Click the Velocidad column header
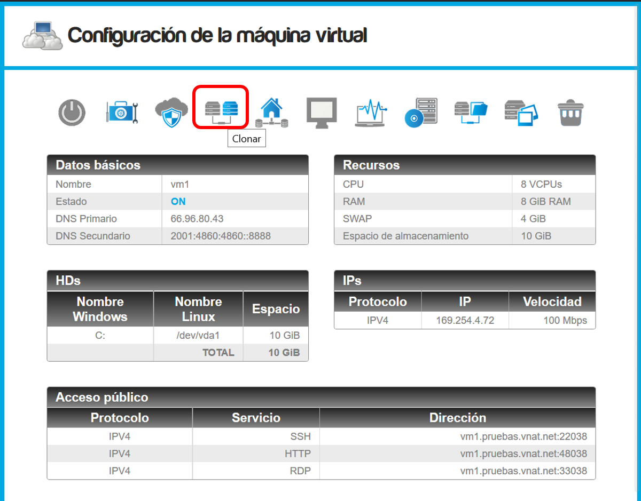This screenshot has width=641, height=501. coord(552,302)
